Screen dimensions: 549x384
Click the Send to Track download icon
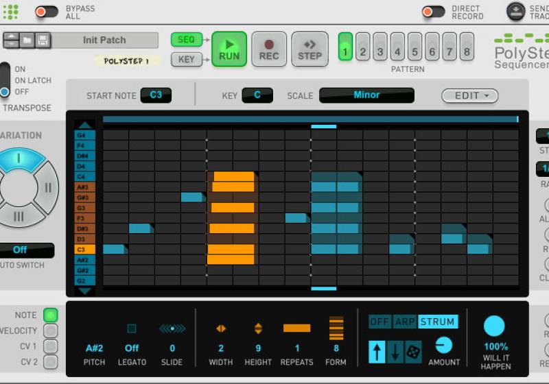(x=516, y=12)
